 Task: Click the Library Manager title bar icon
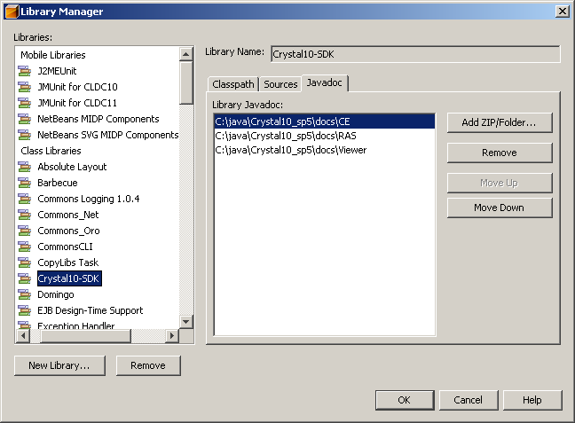click(12, 12)
